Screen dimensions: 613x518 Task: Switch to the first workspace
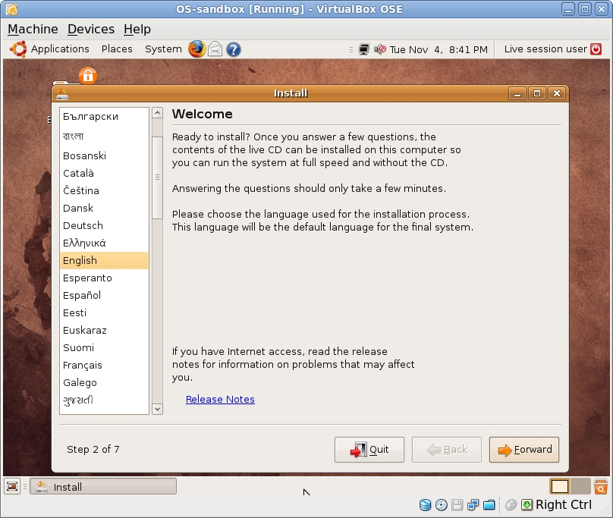[x=560, y=487]
